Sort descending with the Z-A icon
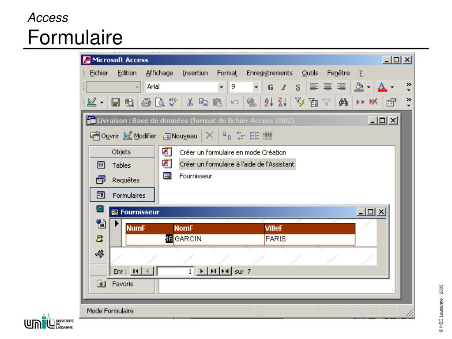 click(282, 102)
